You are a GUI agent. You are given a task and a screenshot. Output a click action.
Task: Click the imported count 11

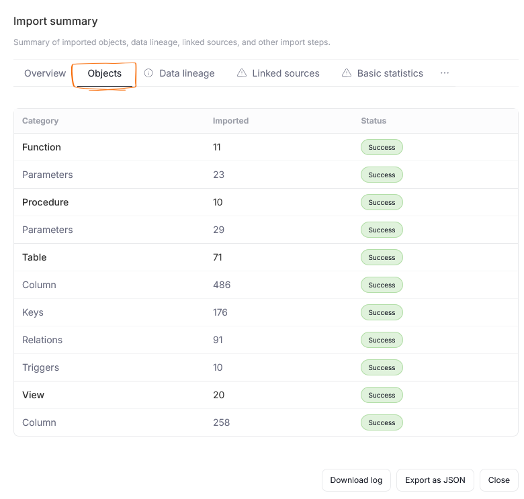tap(217, 147)
